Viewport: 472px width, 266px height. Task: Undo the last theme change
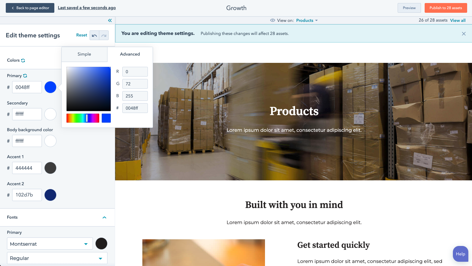94,35
